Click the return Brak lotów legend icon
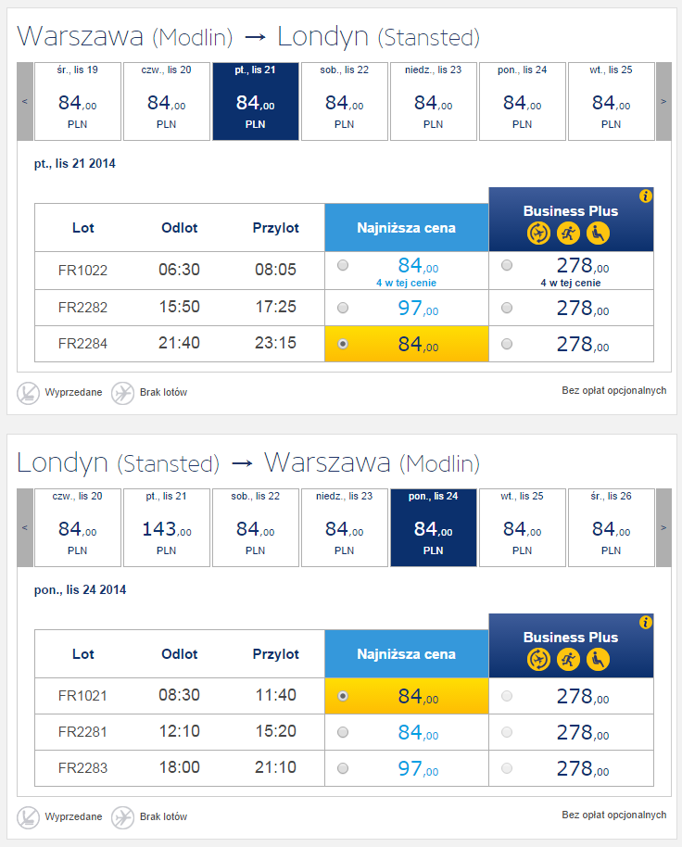 point(122,817)
